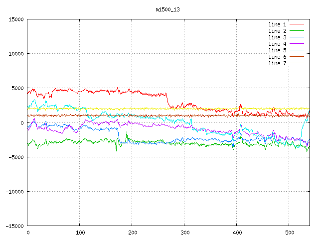Select the 400 x-axis tick label
Viewport: 319px width, 239px height.
tap(236, 233)
